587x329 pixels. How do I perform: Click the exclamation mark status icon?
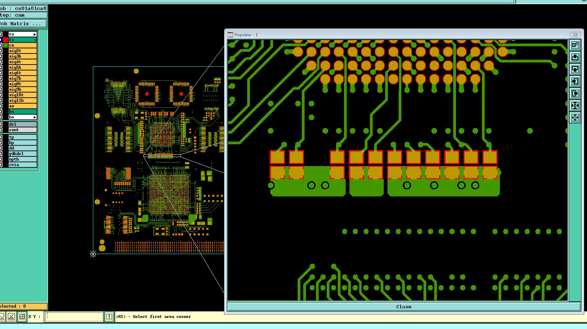click(x=109, y=317)
